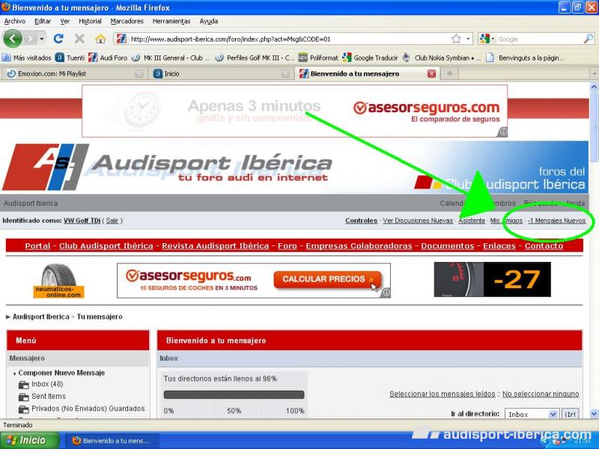599x449 pixels.
Task: Click the Salir logout link
Action: click(112, 221)
